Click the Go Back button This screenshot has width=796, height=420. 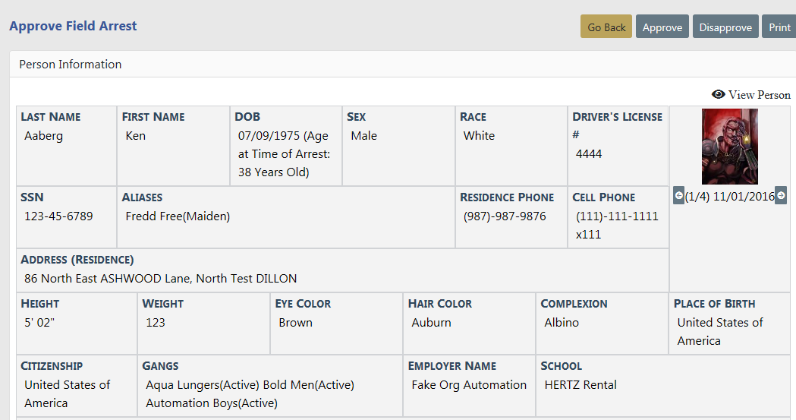[x=606, y=27]
